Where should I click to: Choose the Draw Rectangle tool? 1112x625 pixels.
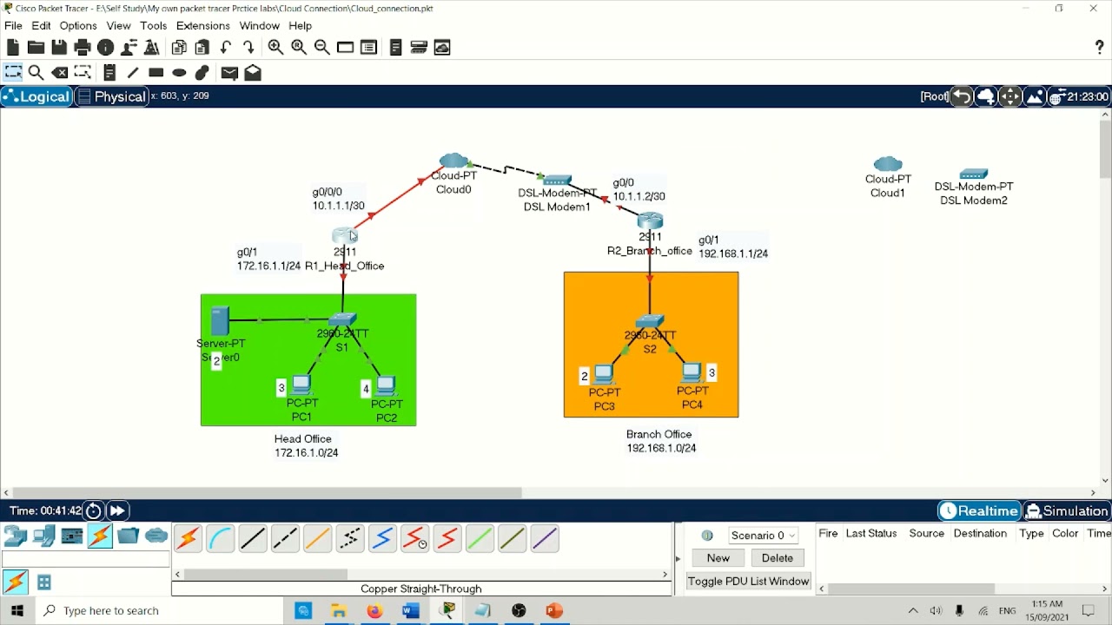156,73
